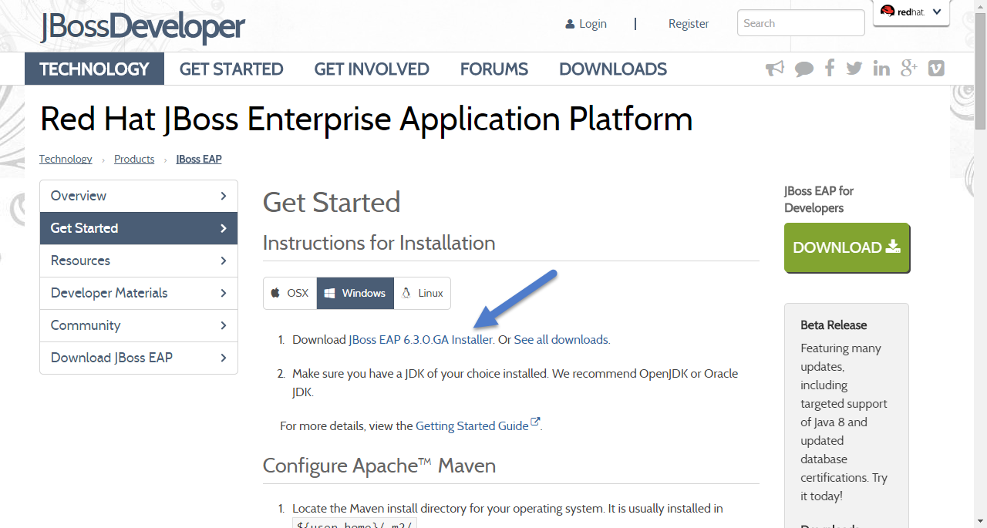Focus the Search input field
This screenshot has width=987, height=528.
801,23
